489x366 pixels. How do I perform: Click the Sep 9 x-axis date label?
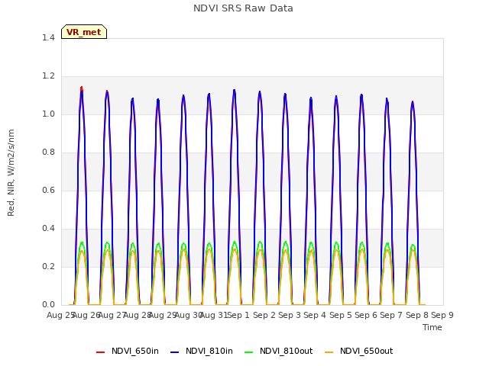[x=442, y=315]
